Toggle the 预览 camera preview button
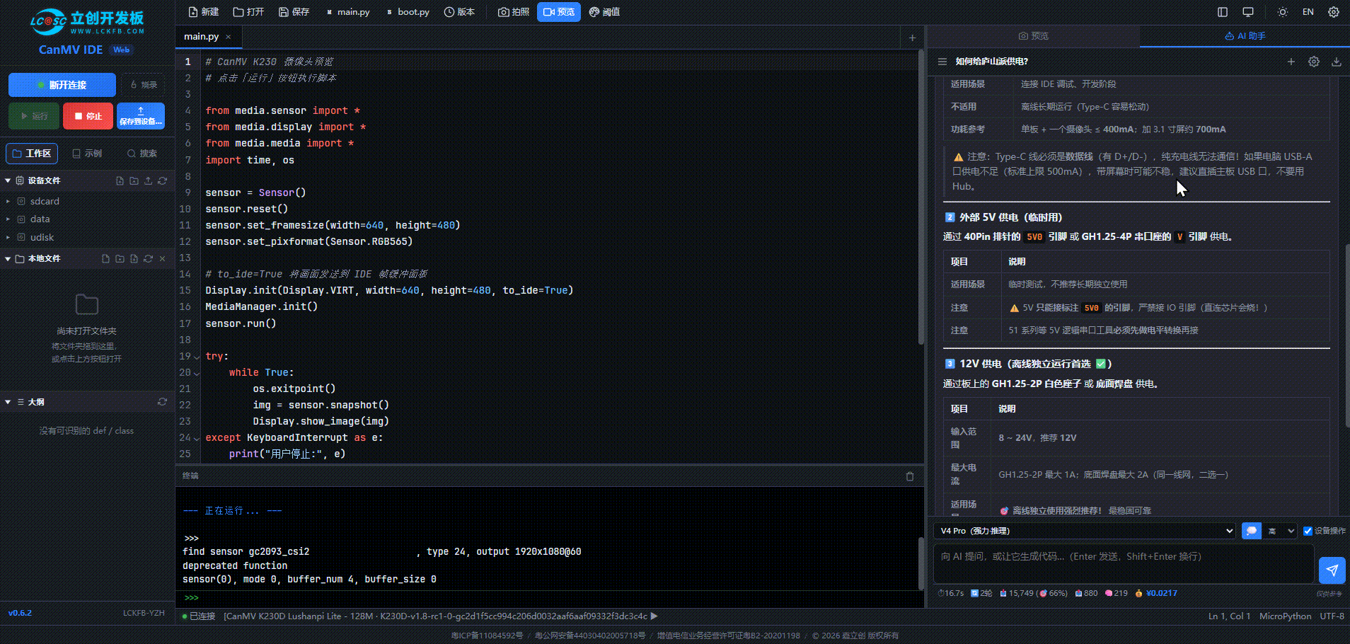The height and width of the screenshot is (644, 1350). 559,12
